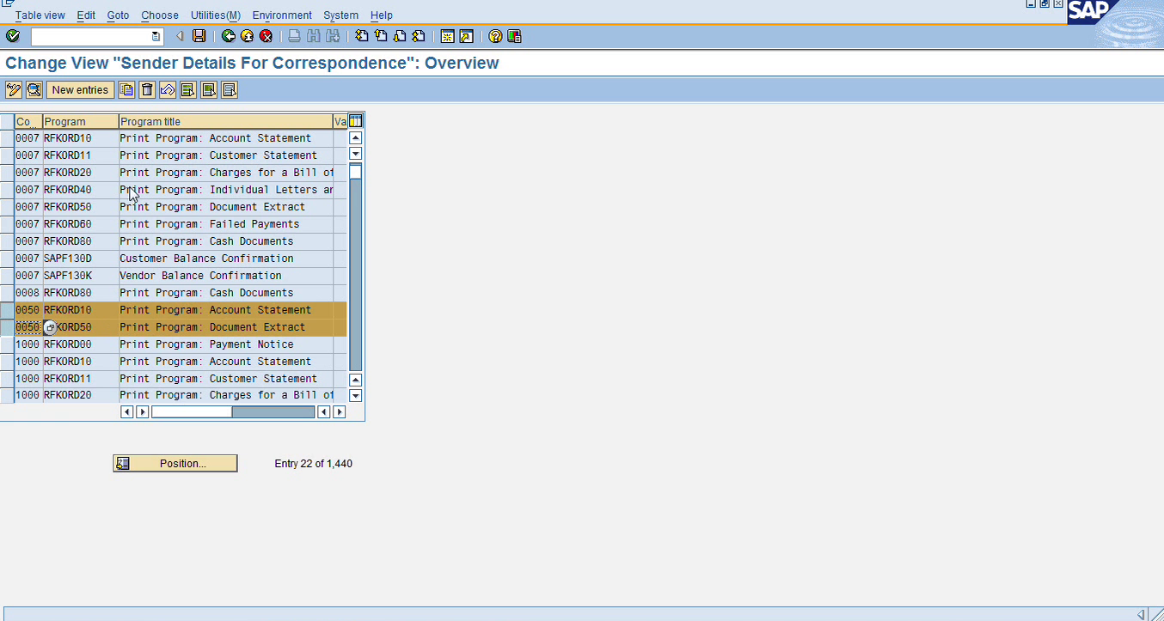Viewport: 1164px width, 621px height.
Task: Toggle row selector for 0008 RFKORD80
Action: click(7, 293)
